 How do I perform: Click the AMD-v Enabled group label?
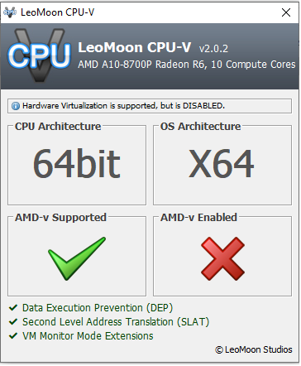(x=198, y=218)
